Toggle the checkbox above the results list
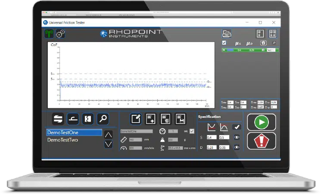This screenshot has height=194, width=321. [x=224, y=43]
